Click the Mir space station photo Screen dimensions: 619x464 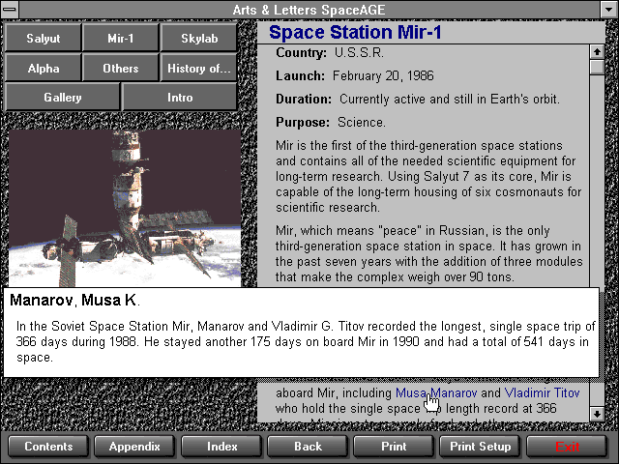tap(125, 209)
